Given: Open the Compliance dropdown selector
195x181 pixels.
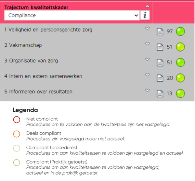Looking at the screenshot, I should 72,15.
